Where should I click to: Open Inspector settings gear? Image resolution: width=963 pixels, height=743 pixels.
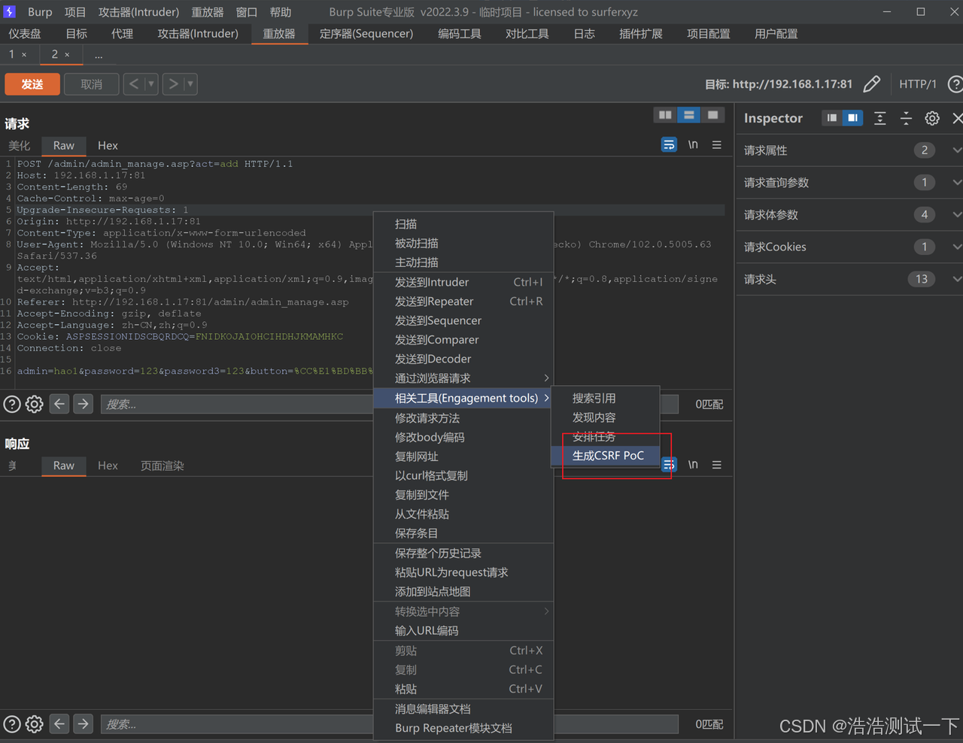(x=932, y=118)
